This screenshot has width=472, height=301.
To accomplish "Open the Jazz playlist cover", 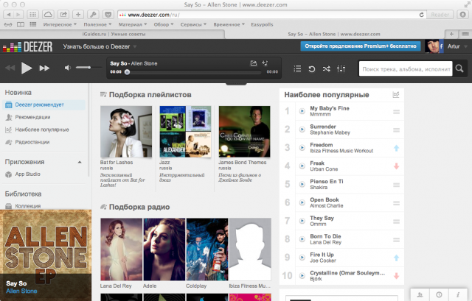I will click(185, 132).
